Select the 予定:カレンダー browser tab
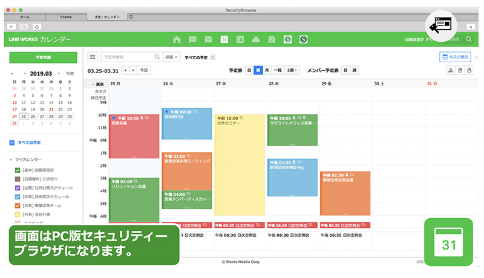Viewport: 484px width, 278px height. click(x=107, y=17)
